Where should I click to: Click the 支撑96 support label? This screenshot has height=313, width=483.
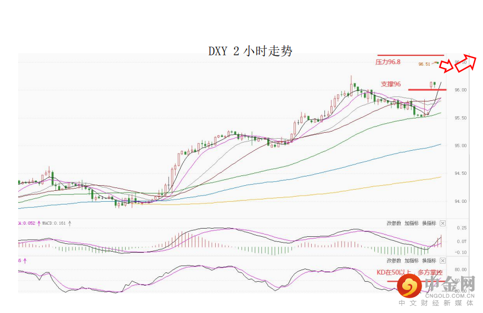click(391, 84)
